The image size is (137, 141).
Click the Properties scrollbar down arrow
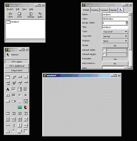(x=130, y=67)
